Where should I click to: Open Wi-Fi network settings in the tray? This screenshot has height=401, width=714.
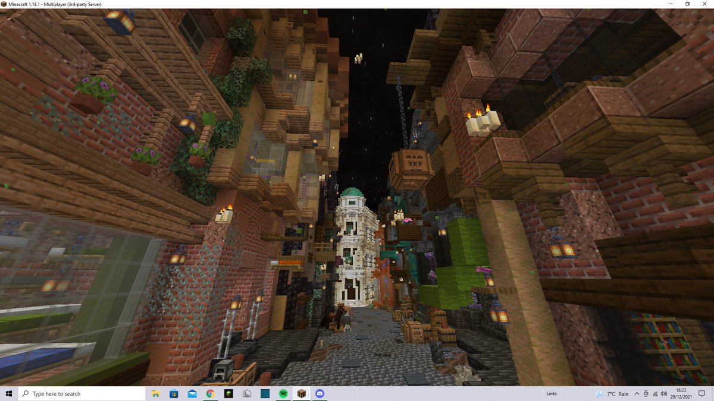coord(655,394)
